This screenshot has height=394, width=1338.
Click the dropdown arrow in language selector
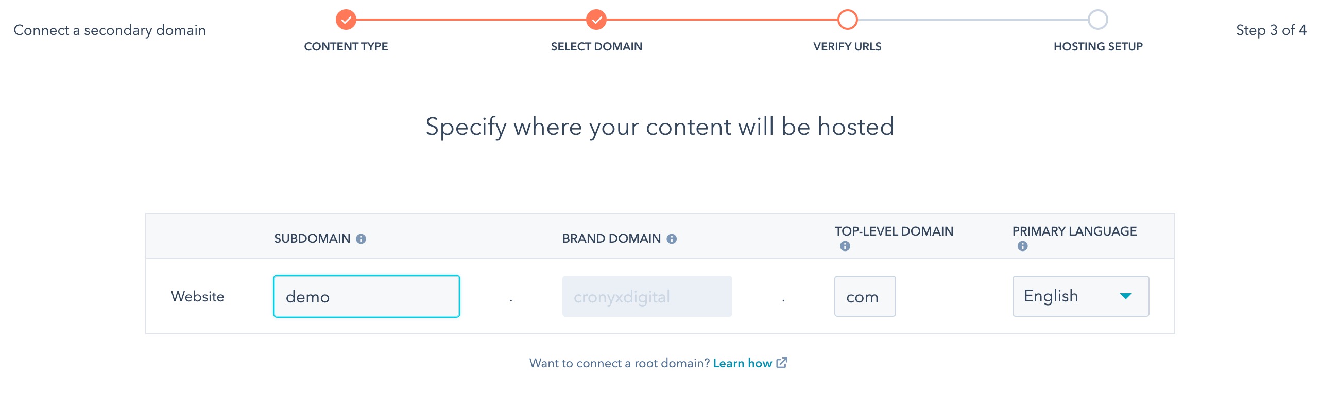coord(1125,297)
